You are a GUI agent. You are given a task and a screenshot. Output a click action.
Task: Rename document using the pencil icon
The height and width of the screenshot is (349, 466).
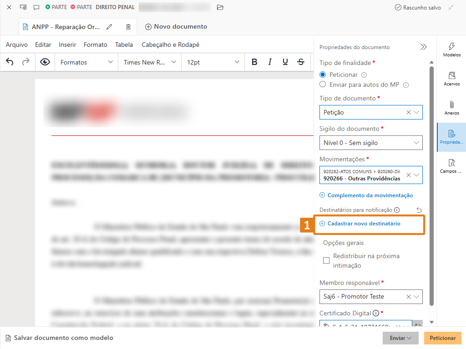(x=109, y=27)
